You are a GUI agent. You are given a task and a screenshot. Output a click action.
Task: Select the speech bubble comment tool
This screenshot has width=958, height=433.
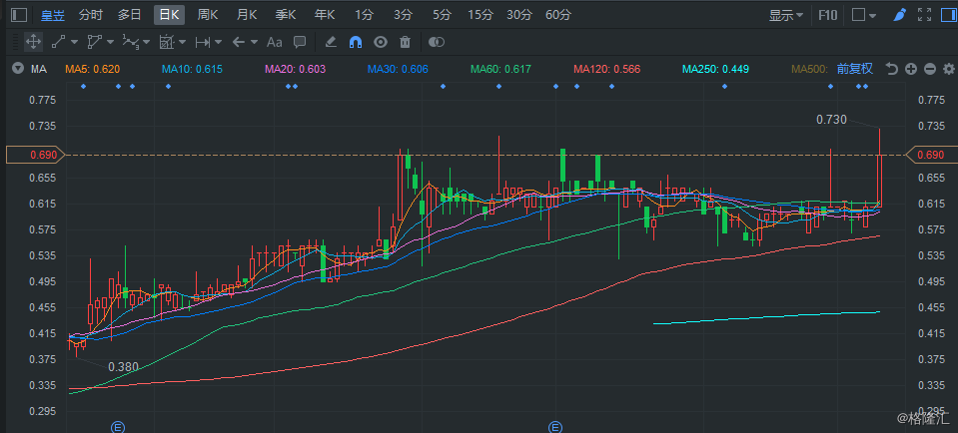[x=300, y=42]
